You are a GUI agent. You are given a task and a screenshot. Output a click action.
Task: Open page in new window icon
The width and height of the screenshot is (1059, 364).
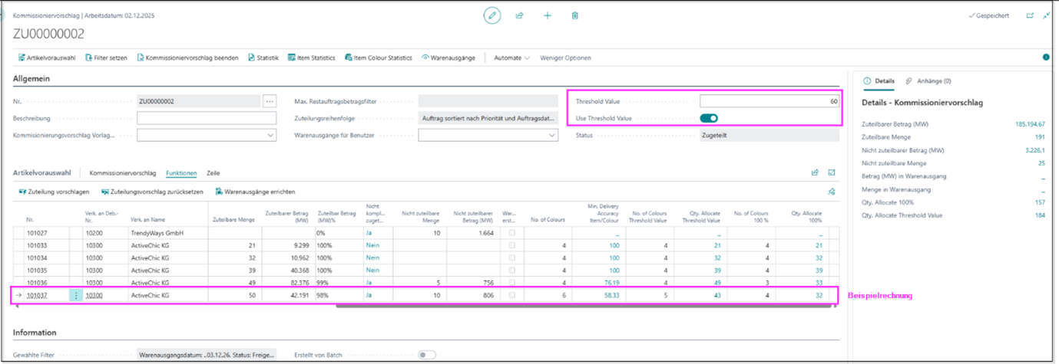(1030, 15)
